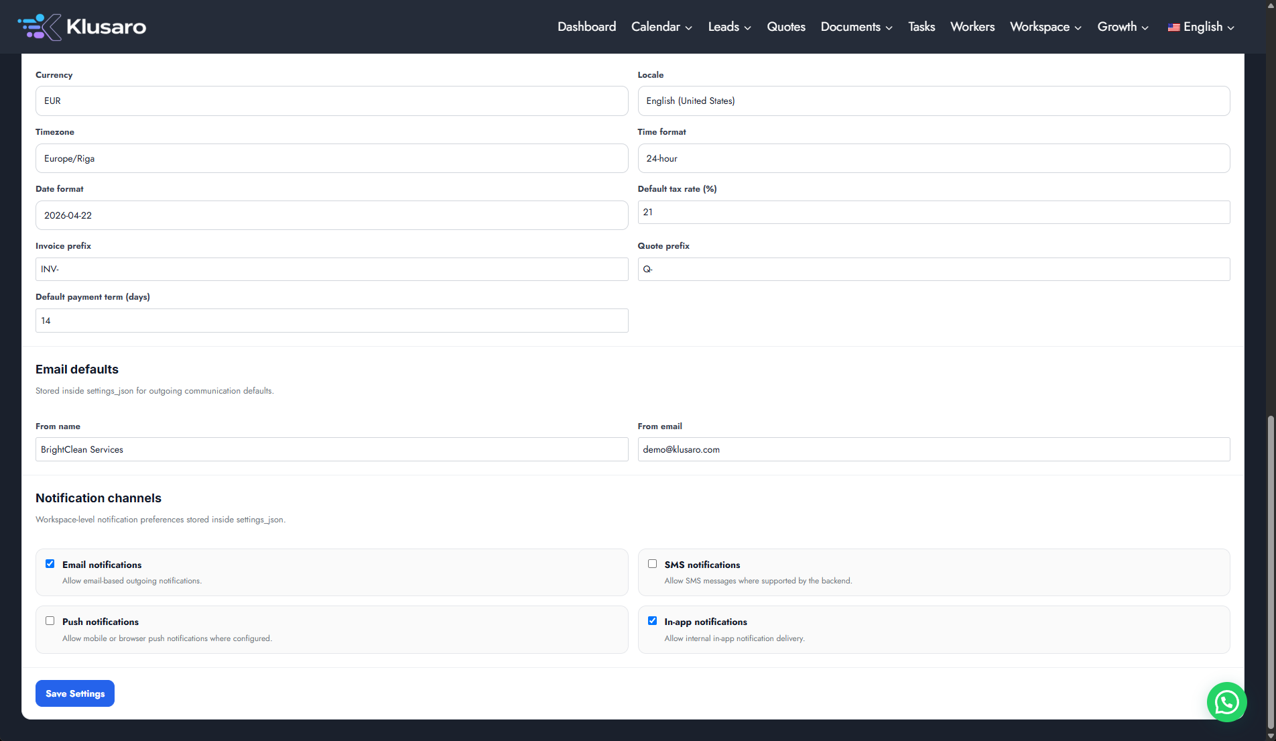The height and width of the screenshot is (741, 1276).
Task: Open the WhatsApp chat bubble
Action: 1226,702
